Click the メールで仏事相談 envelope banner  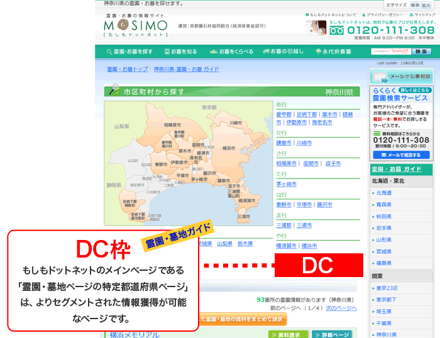point(401,76)
